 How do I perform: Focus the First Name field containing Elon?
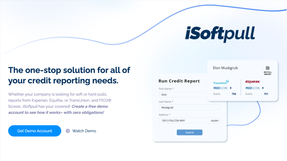(183, 95)
